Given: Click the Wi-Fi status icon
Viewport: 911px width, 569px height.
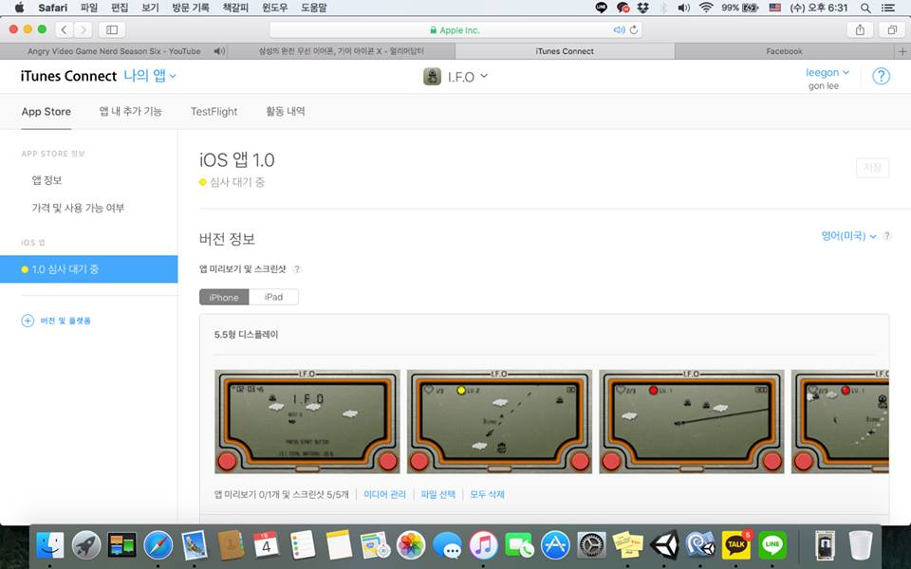Looking at the screenshot, I should [706, 8].
